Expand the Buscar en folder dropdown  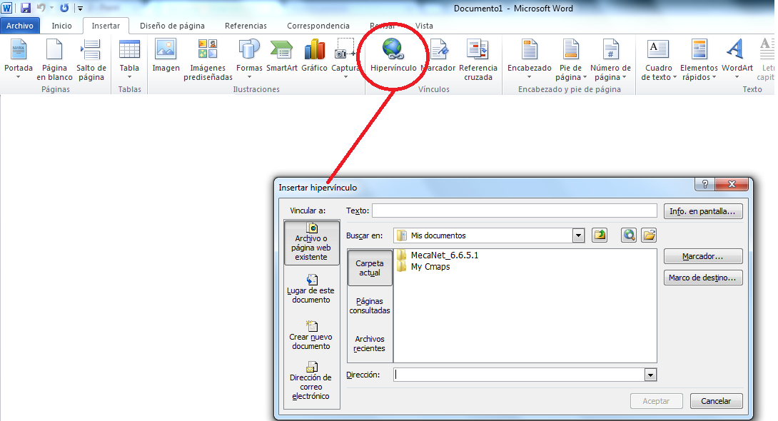(578, 235)
